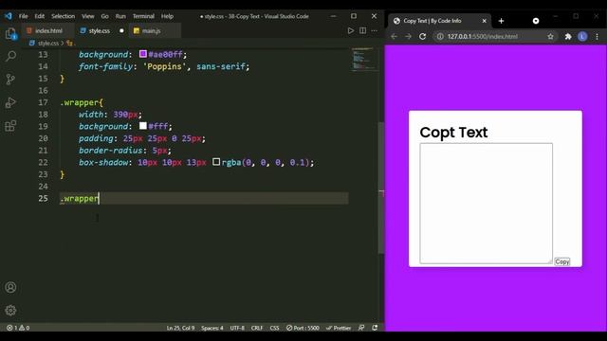
Task: Click the VS Code logo icon
Action: click(x=9, y=16)
